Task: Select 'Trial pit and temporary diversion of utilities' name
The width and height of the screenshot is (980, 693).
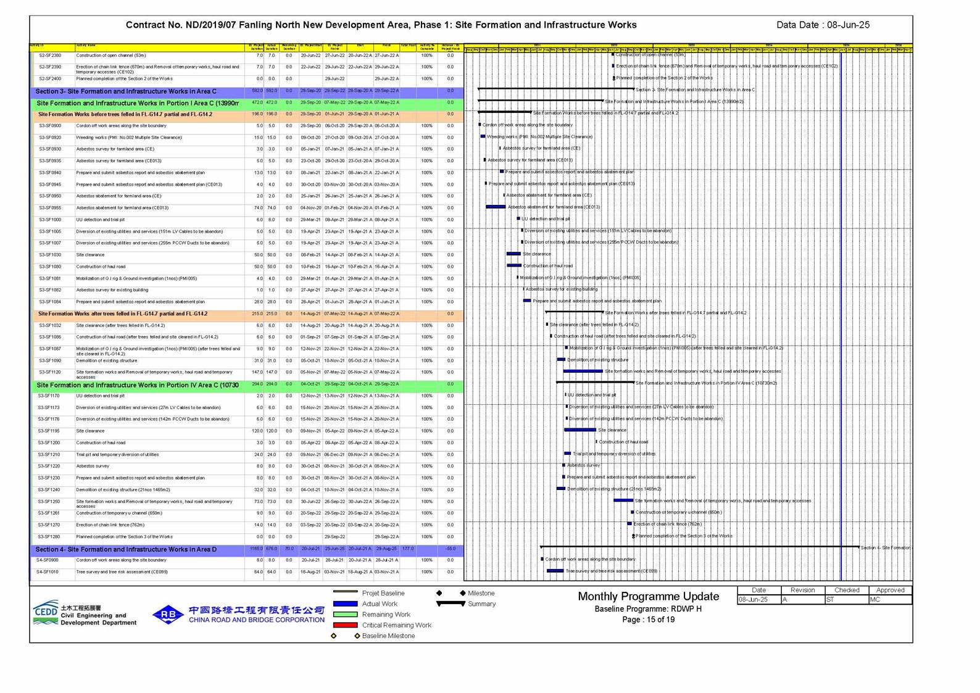Action: click(x=117, y=454)
